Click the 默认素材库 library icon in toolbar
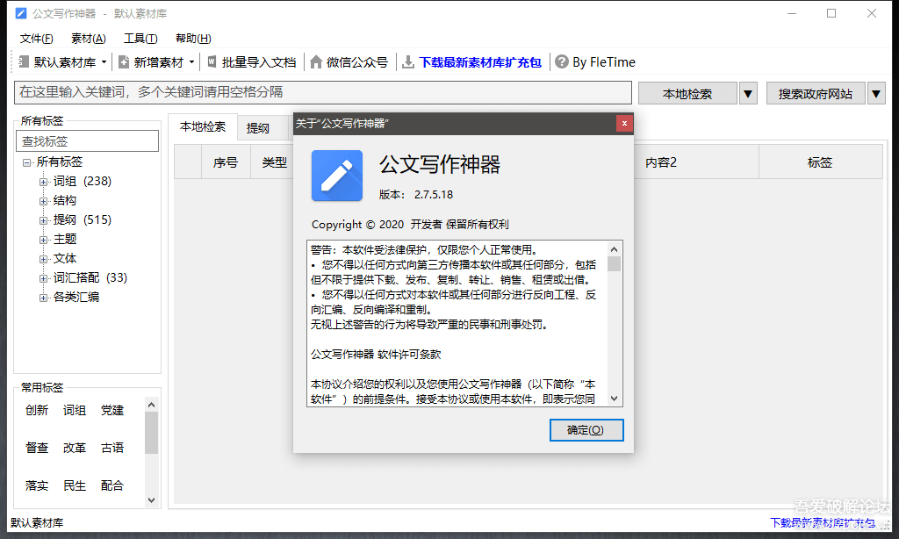 24,62
